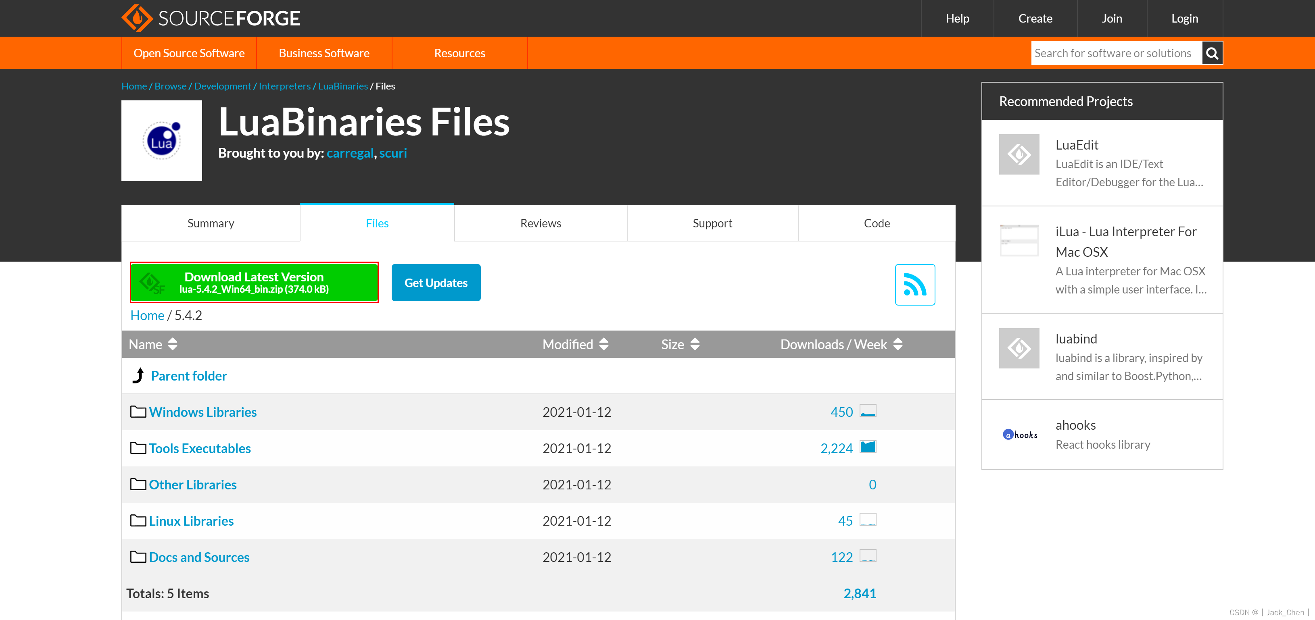Click Help in the top bar

(x=957, y=19)
